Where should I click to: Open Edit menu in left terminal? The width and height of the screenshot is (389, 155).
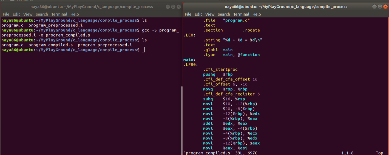pyautogui.click(x=16, y=14)
